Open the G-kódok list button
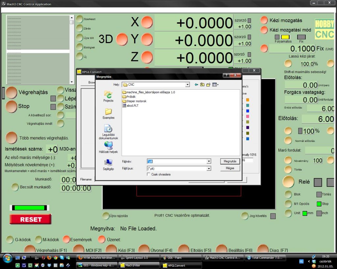Viewport: 337px width, 269px height. click(10, 240)
